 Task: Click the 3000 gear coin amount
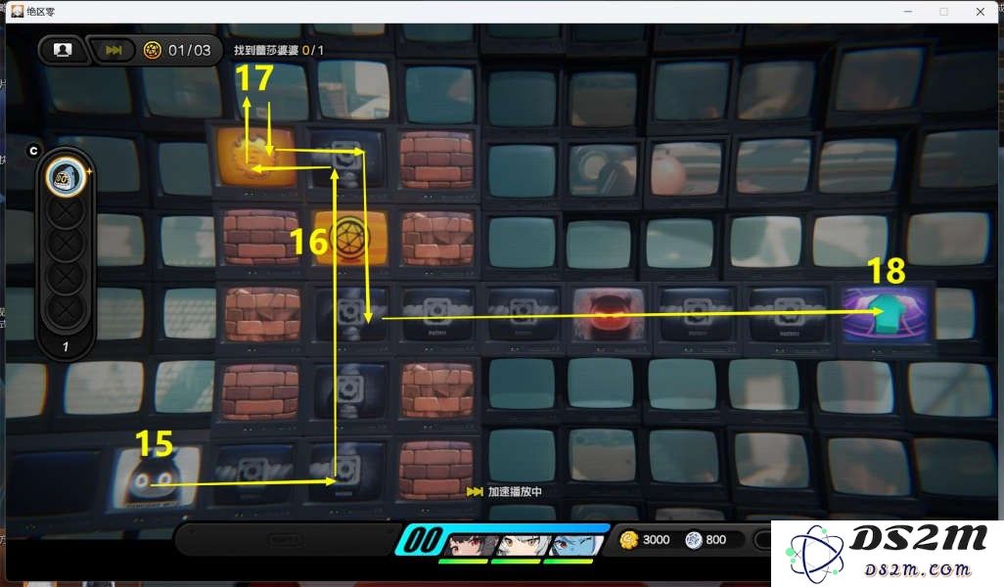(x=657, y=540)
